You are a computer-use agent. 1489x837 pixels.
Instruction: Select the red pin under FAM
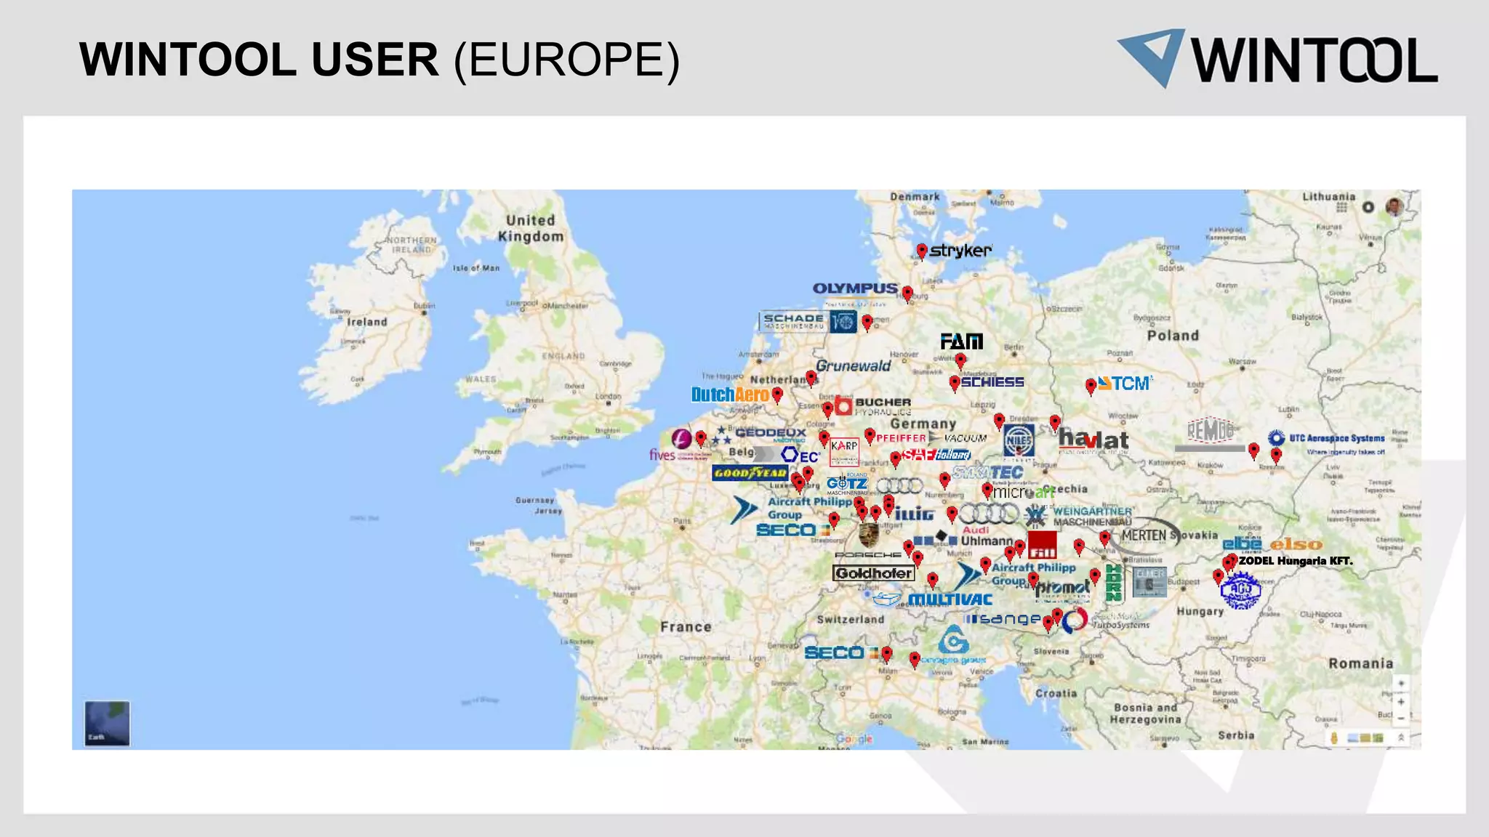960,361
